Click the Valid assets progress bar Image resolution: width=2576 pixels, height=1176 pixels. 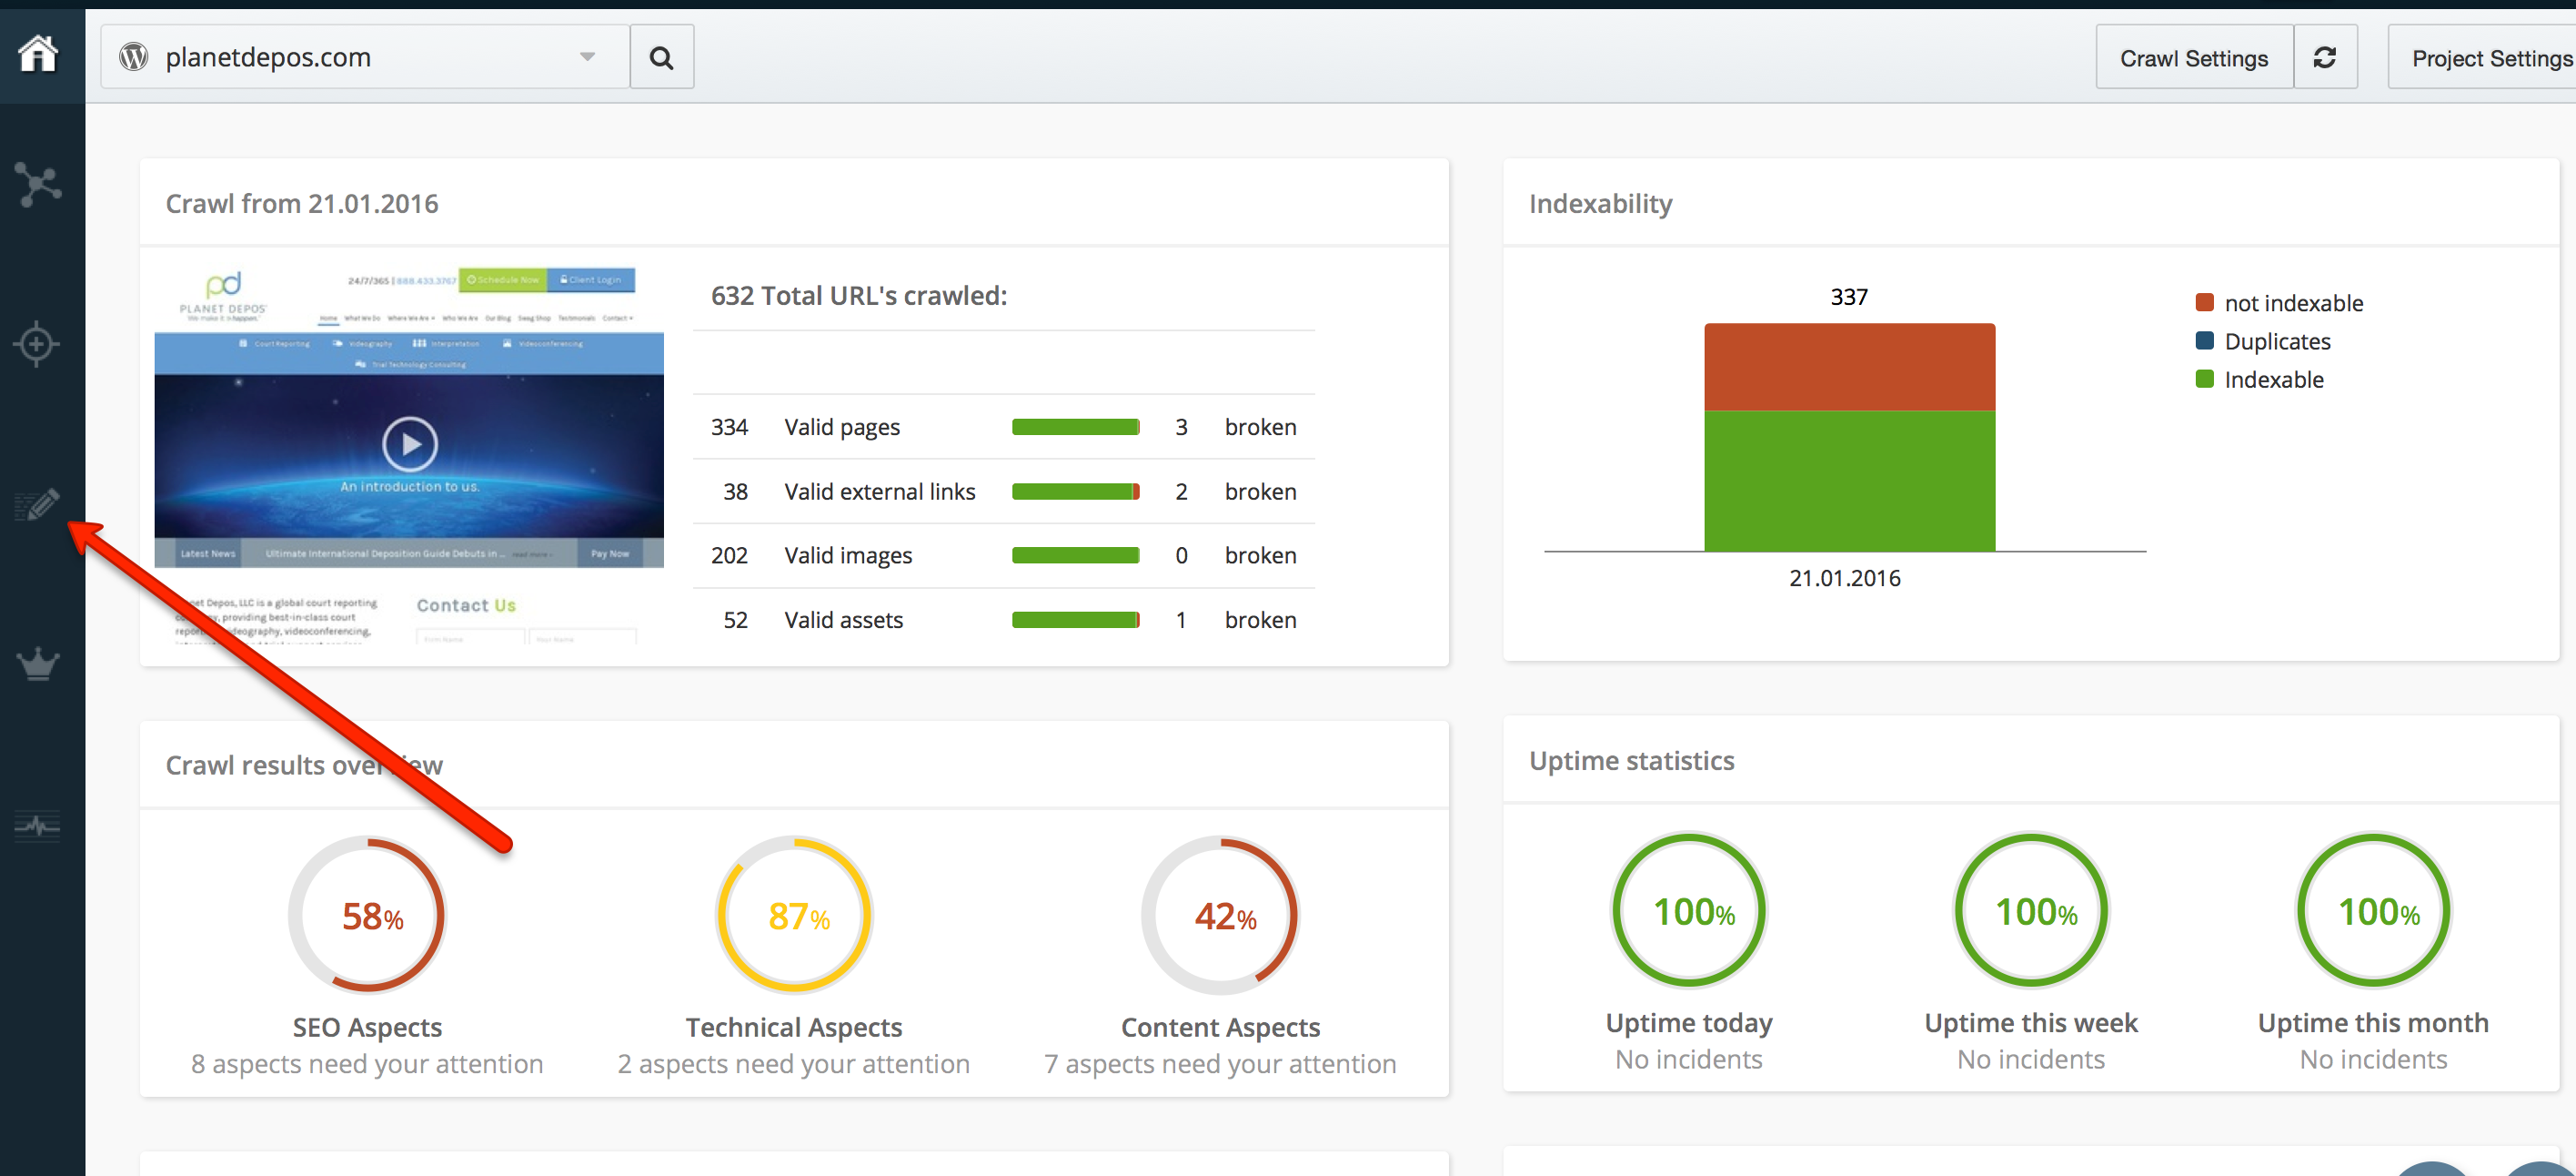coord(1075,620)
